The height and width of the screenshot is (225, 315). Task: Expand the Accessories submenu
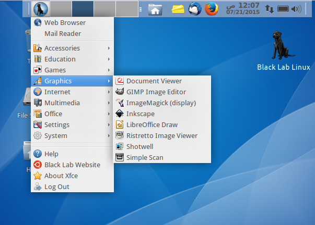(72, 48)
